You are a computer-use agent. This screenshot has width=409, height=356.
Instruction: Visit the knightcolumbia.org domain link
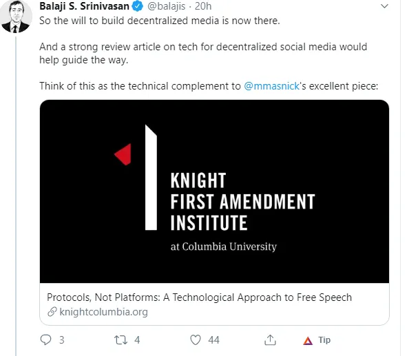(x=103, y=312)
